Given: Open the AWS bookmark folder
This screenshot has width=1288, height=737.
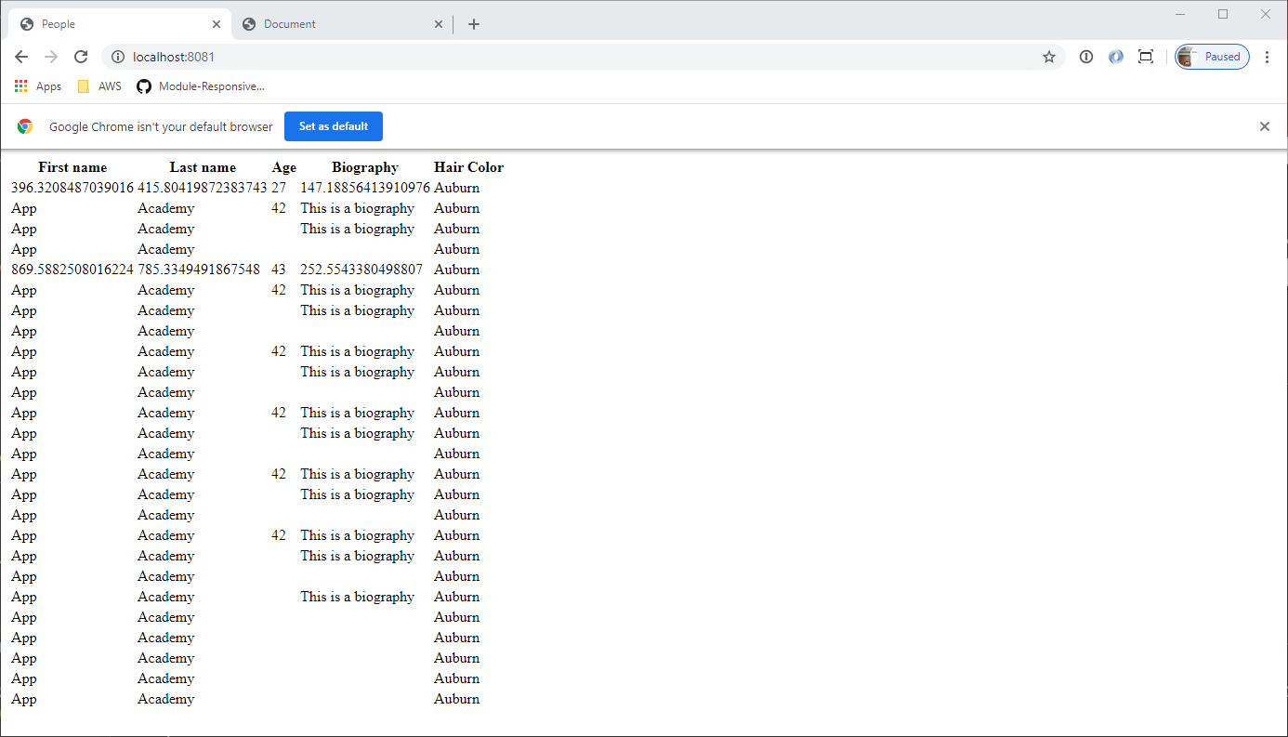Looking at the screenshot, I should tap(99, 86).
